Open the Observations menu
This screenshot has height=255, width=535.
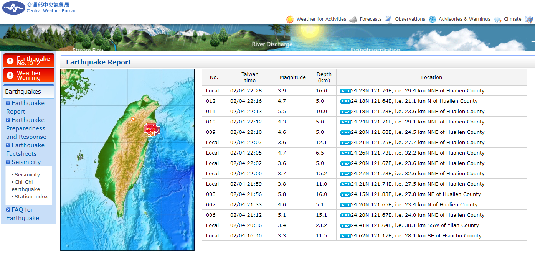click(x=410, y=19)
